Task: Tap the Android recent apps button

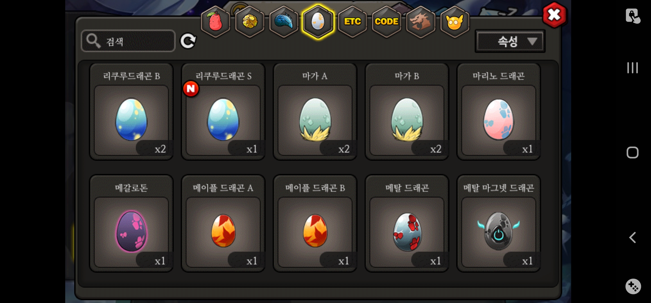Action: point(632,68)
